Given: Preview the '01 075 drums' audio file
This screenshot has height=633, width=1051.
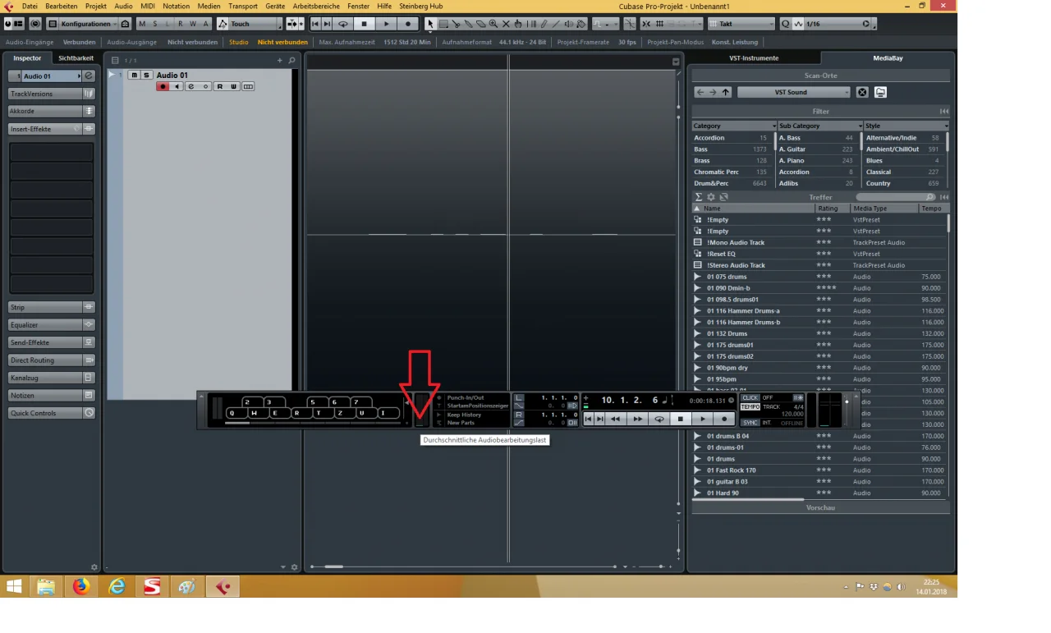Looking at the screenshot, I should [698, 277].
